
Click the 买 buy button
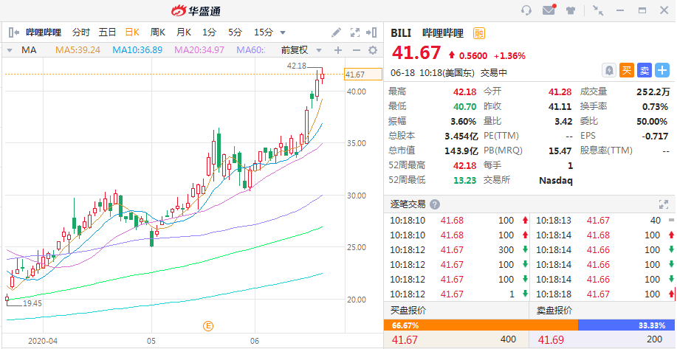(627, 70)
